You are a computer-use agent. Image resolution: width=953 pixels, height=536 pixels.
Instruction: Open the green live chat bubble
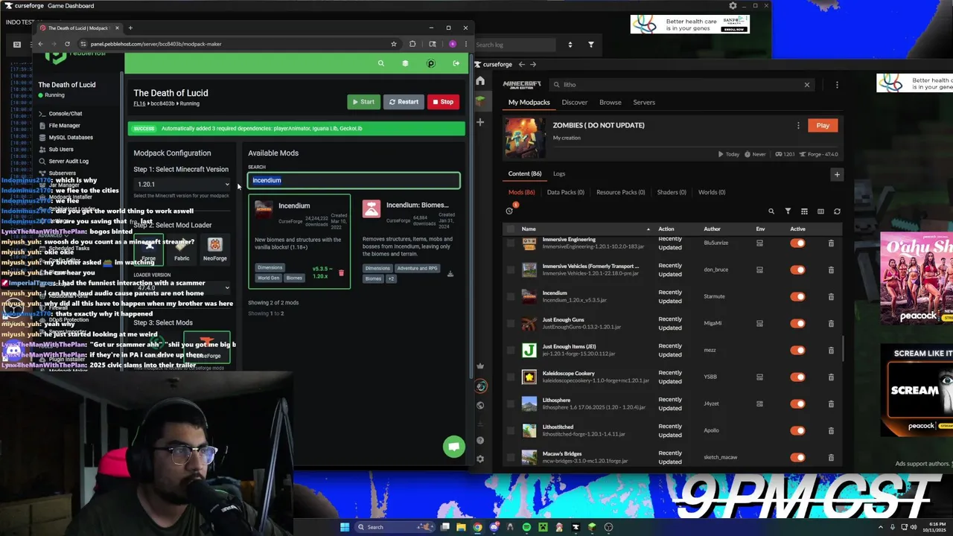coord(453,447)
